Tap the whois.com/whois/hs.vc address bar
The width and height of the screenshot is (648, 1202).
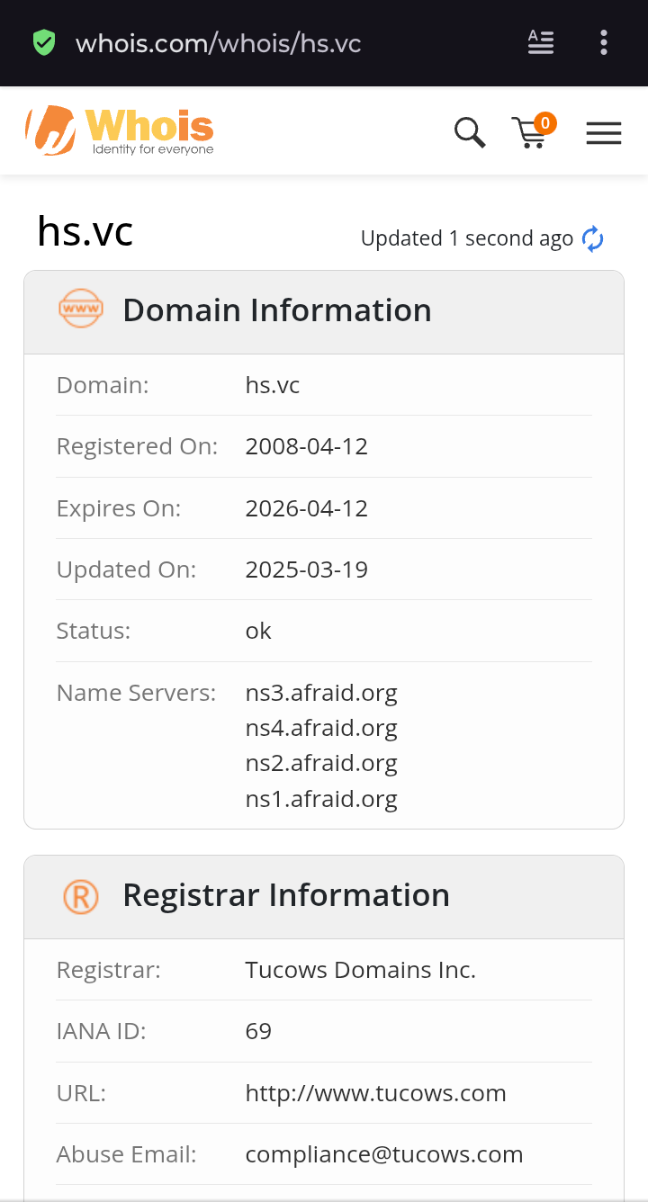coord(219,43)
